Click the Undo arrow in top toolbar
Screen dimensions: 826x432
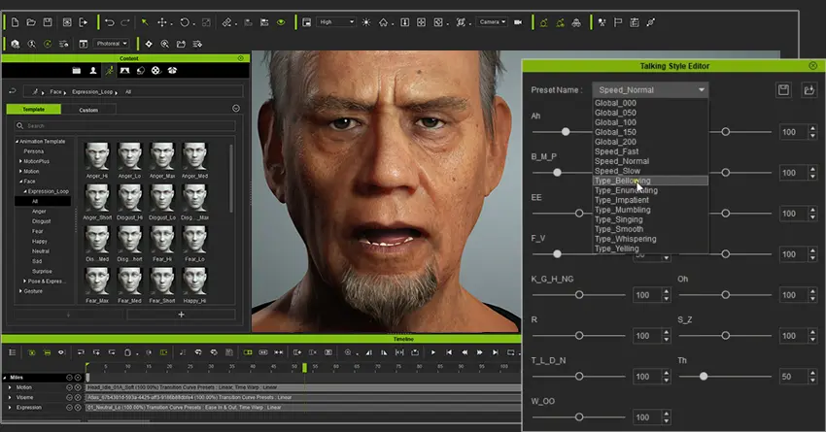click(x=109, y=21)
